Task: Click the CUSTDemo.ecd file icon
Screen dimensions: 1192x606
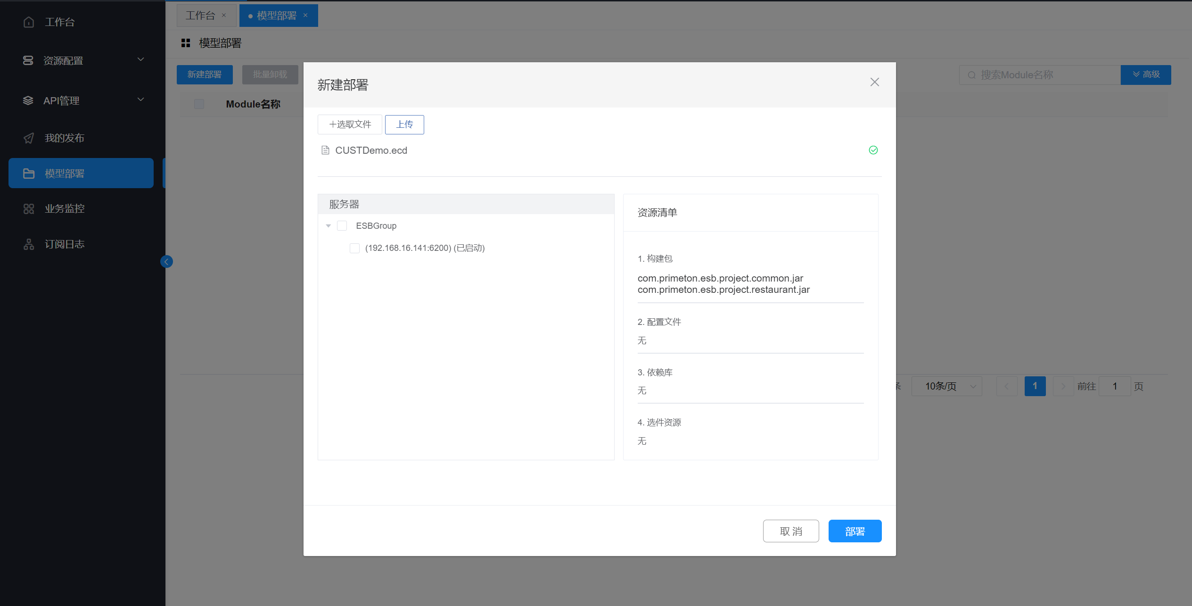Action: tap(325, 150)
